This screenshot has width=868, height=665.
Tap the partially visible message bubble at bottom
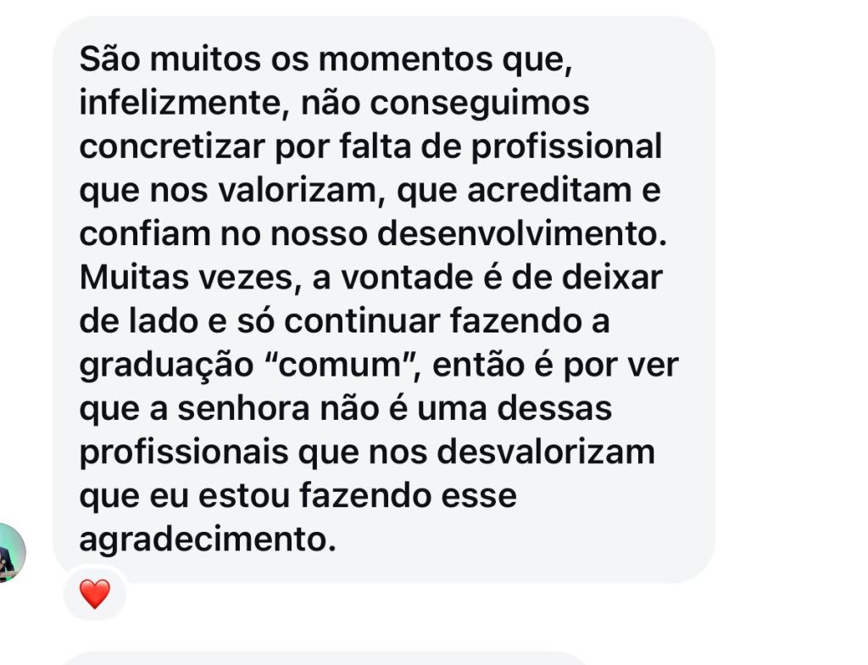click(x=326, y=659)
